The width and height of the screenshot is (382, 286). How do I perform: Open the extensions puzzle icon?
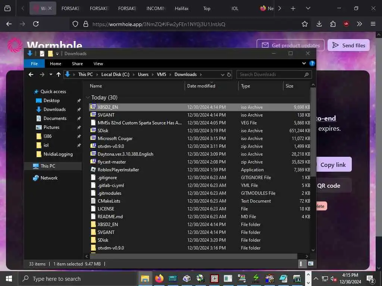333,24
